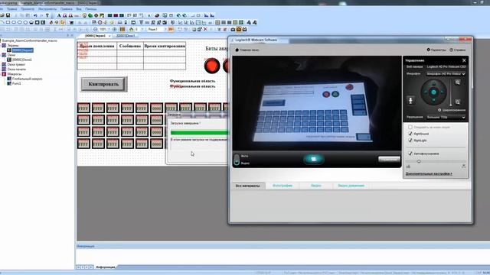Screen dimensions: 490x275
Task: Open Параметры in the Logitech window
Action: coord(436,50)
